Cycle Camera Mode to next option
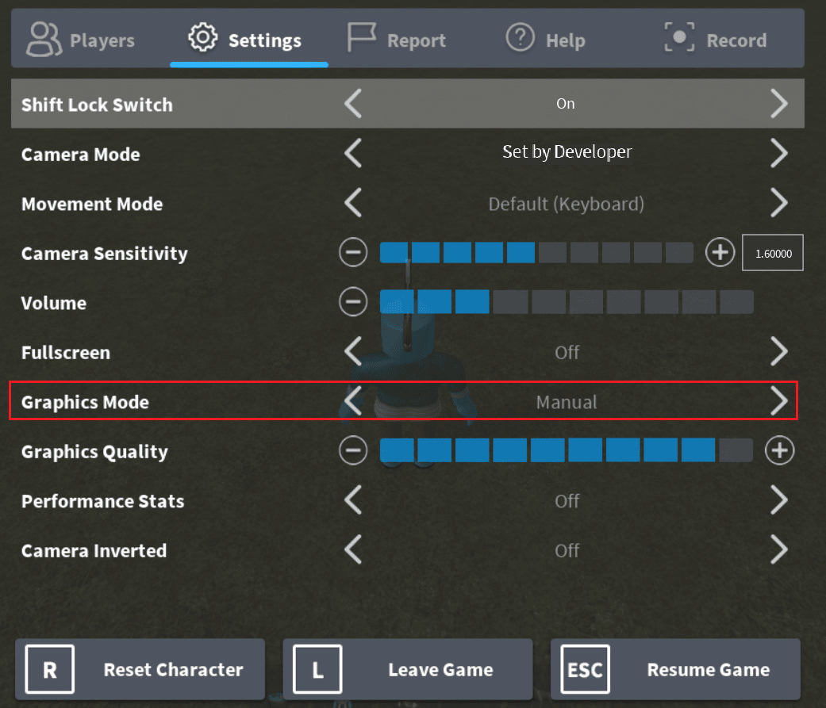Image resolution: width=826 pixels, height=708 pixels. [778, 153]
